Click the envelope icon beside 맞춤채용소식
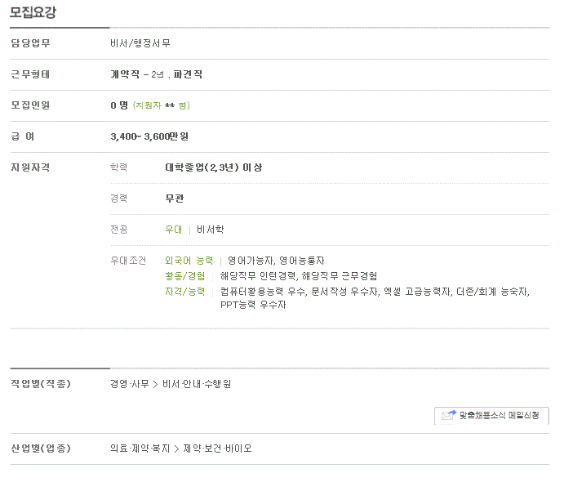The image size is (573, 491). coord(448,415)
